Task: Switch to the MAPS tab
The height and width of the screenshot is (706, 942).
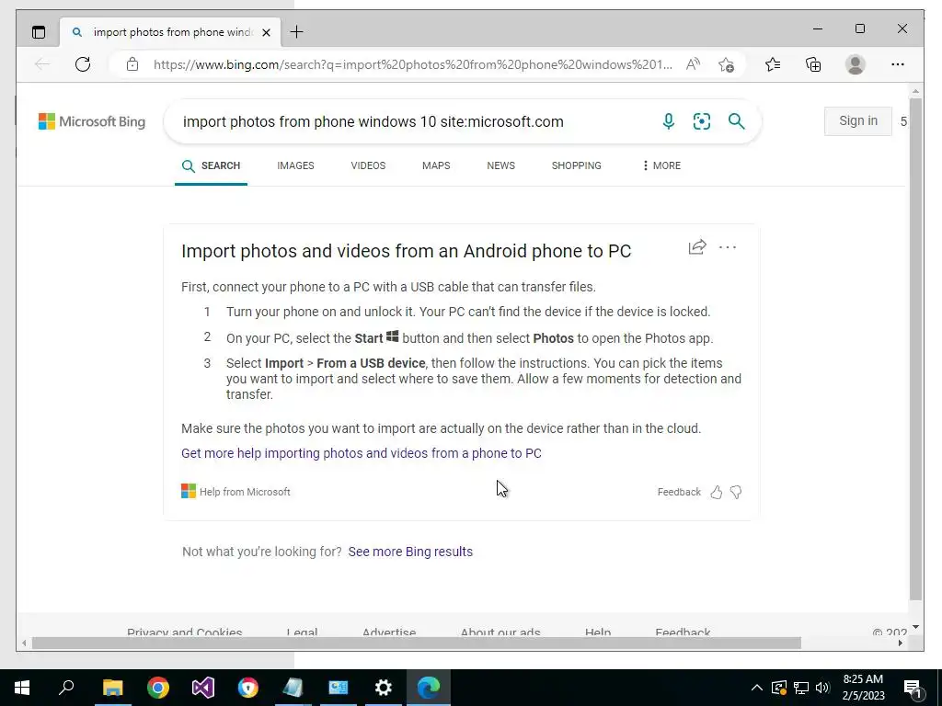Action: click(x=436, y=165)
